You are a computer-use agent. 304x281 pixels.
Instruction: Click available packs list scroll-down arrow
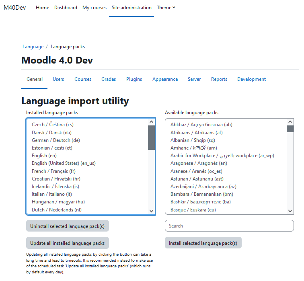pos(290,211)
